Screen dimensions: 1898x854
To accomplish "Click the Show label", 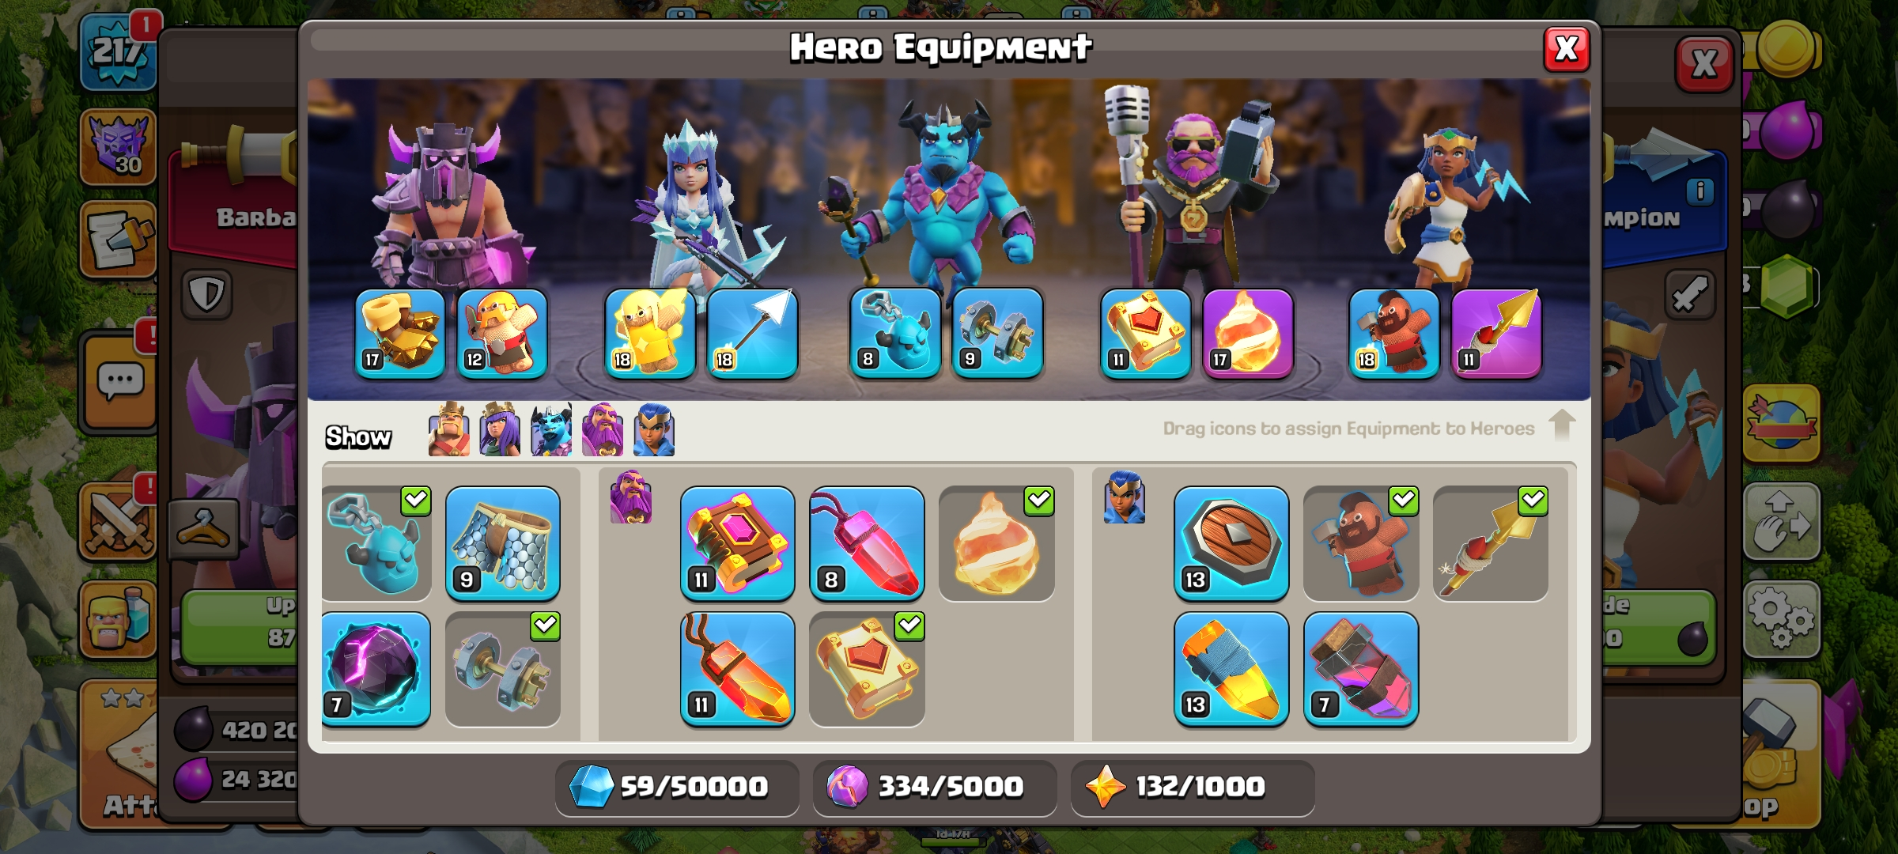I will [x=358, y=437].
